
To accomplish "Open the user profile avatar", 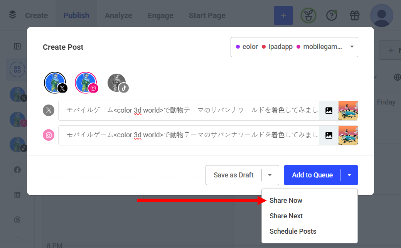I will tap(381, 15).
